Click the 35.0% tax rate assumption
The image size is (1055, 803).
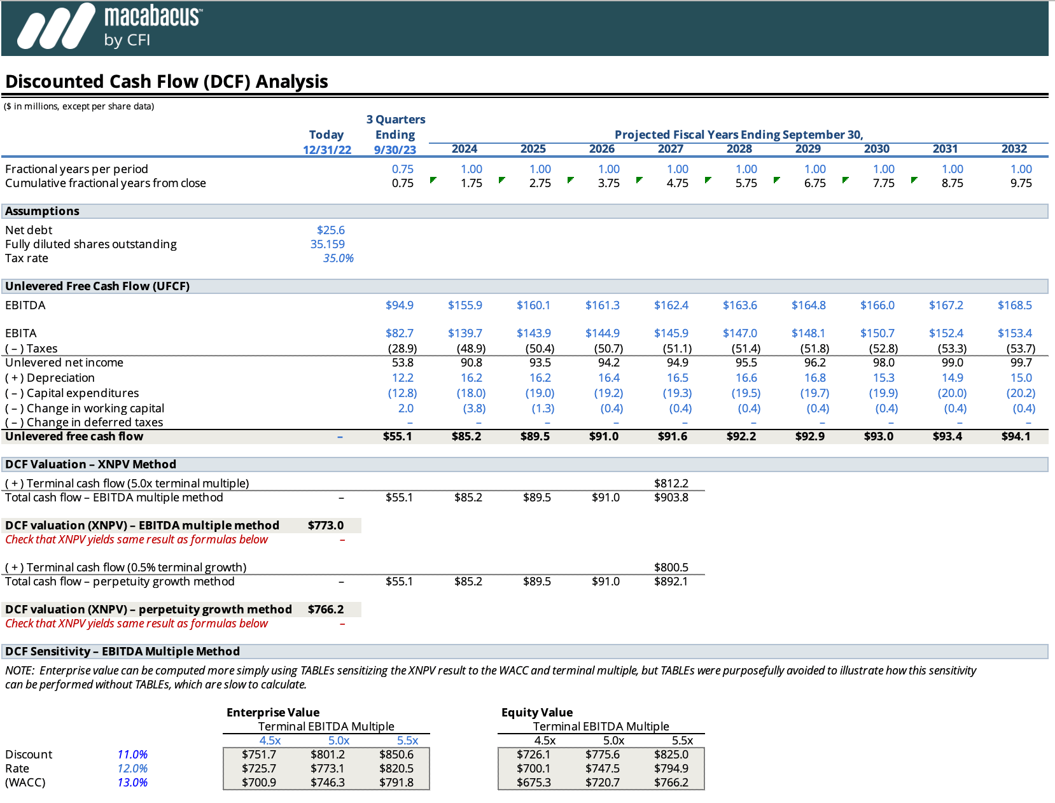click(339, 258)
